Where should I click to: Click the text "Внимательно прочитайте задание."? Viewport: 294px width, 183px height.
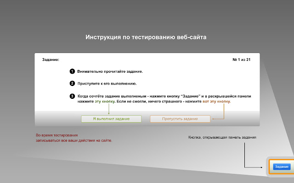point(110,71)
